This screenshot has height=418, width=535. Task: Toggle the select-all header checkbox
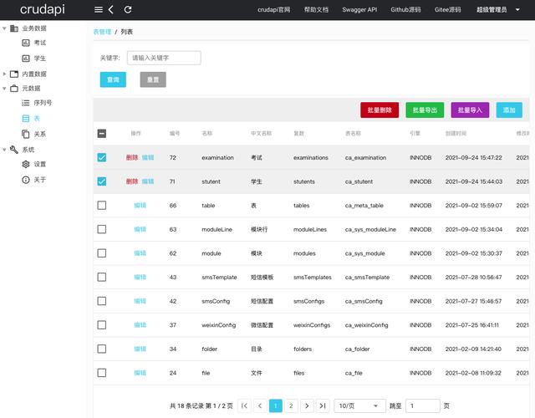(x=102, y=134)
